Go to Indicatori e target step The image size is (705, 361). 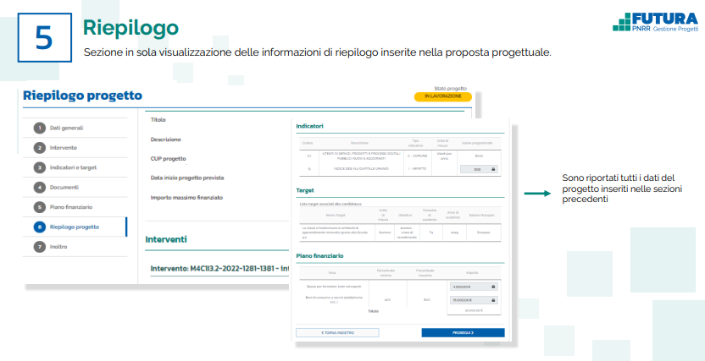pos(75,167)
